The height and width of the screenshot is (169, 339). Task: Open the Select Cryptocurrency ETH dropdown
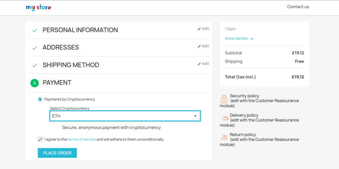tap(125, 116)
